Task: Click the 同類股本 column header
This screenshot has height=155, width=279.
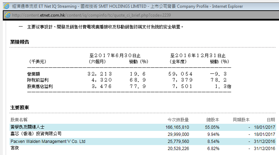Action: click(241, 120)
